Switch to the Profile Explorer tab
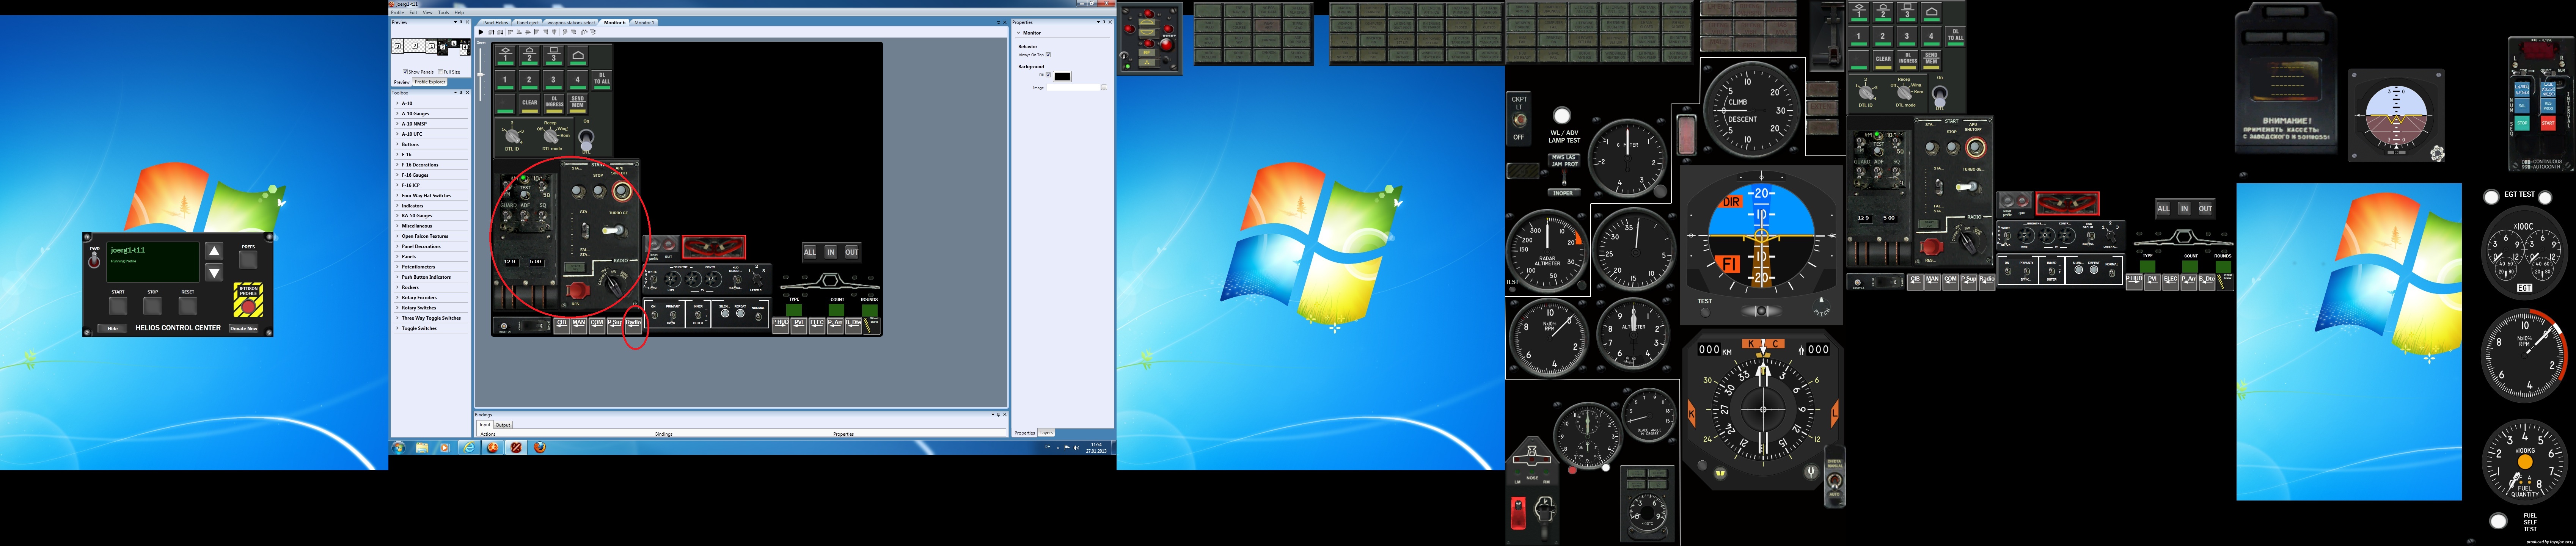 tap(430, 82)
